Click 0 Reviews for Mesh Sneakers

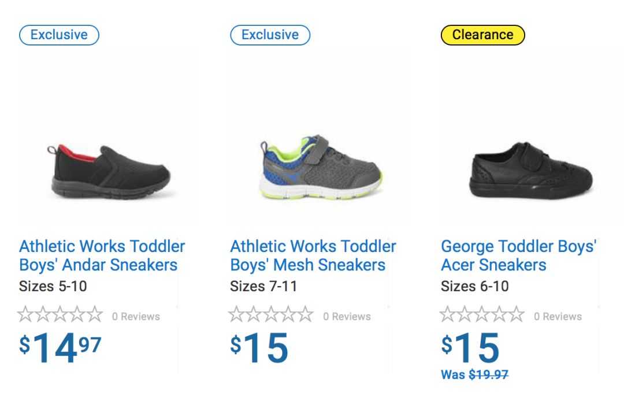tap(347, 317)
